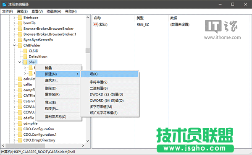Viewport: 252px width, 155px height.
Task: Expand the CDO.Configuration.1 tree node
Action: (x=14, y=135)
